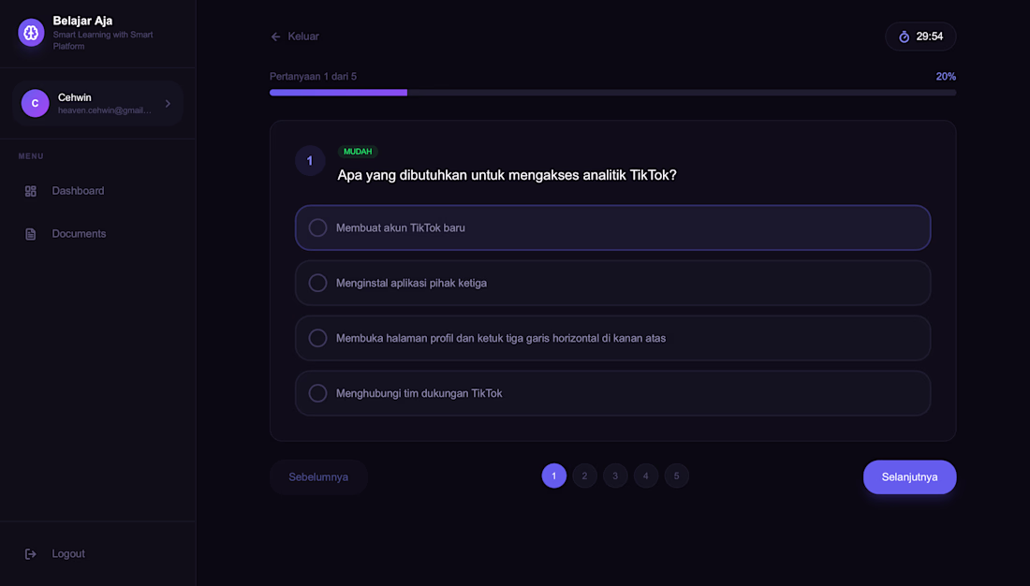Screen dimensions: 1030x586
Task: Expand the Cehwin account chevron
Action: click(168, 104)
